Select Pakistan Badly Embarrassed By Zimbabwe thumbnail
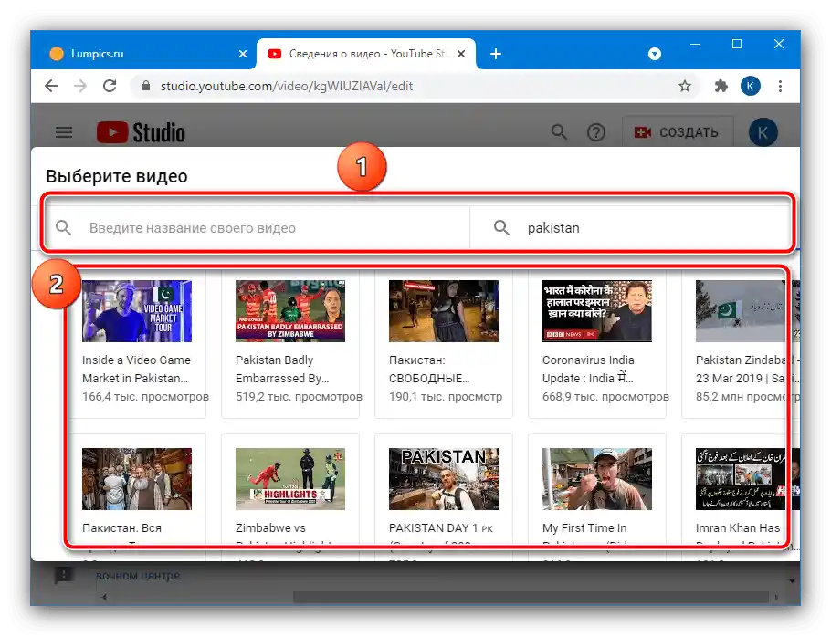 click(x=289, y=311)
